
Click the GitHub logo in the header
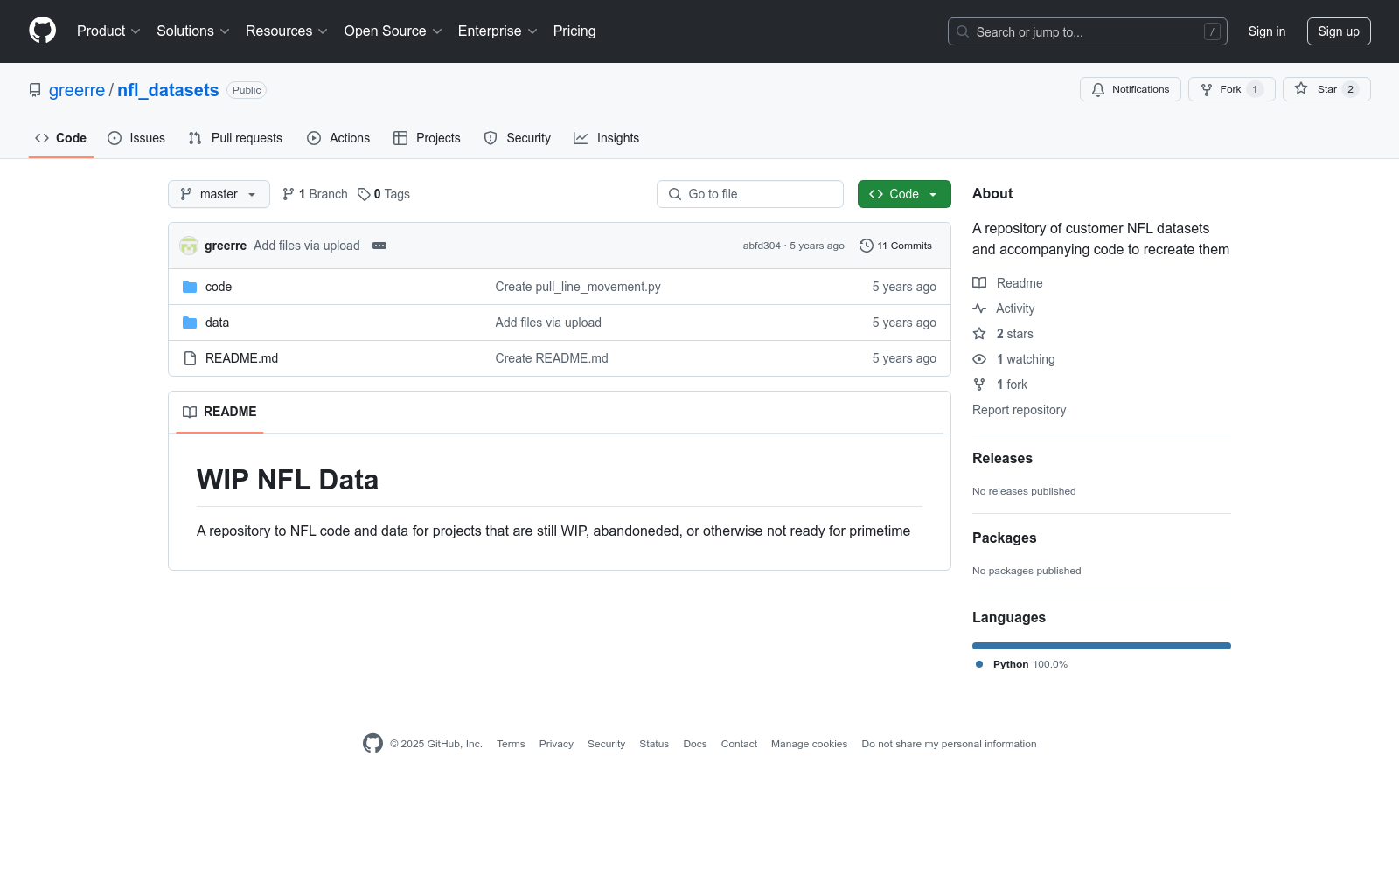coord(42,31)
